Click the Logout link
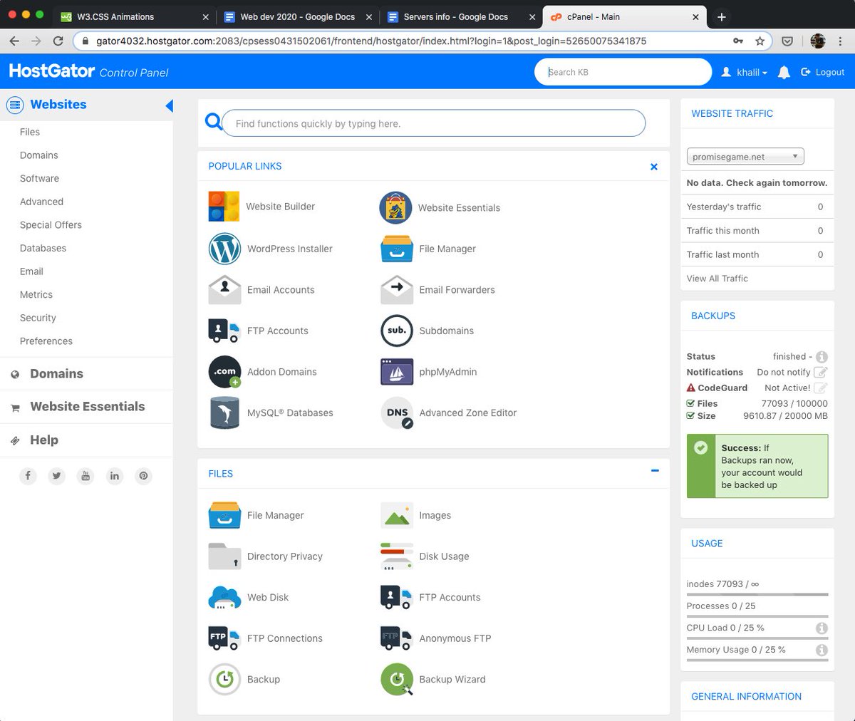 coord(823,73)
